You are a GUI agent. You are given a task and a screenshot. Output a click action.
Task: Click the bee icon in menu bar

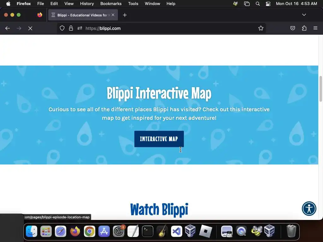click(235, 3)
